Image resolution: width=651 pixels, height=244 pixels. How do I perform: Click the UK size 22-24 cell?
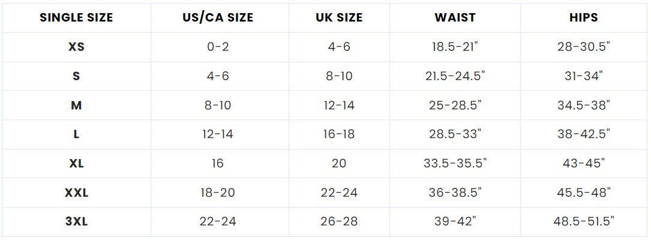[x=339, y=193]
